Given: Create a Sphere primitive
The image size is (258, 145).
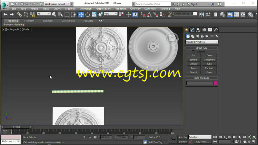Looking at the screenshot, I should tap(193, 60).
